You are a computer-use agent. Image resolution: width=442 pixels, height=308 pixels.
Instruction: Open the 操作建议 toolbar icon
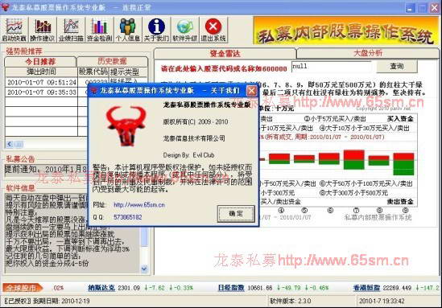43,30
